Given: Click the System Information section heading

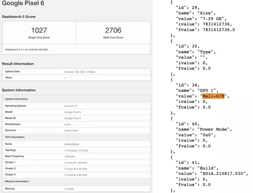Looking at the screenshot, I should point(19,90).
